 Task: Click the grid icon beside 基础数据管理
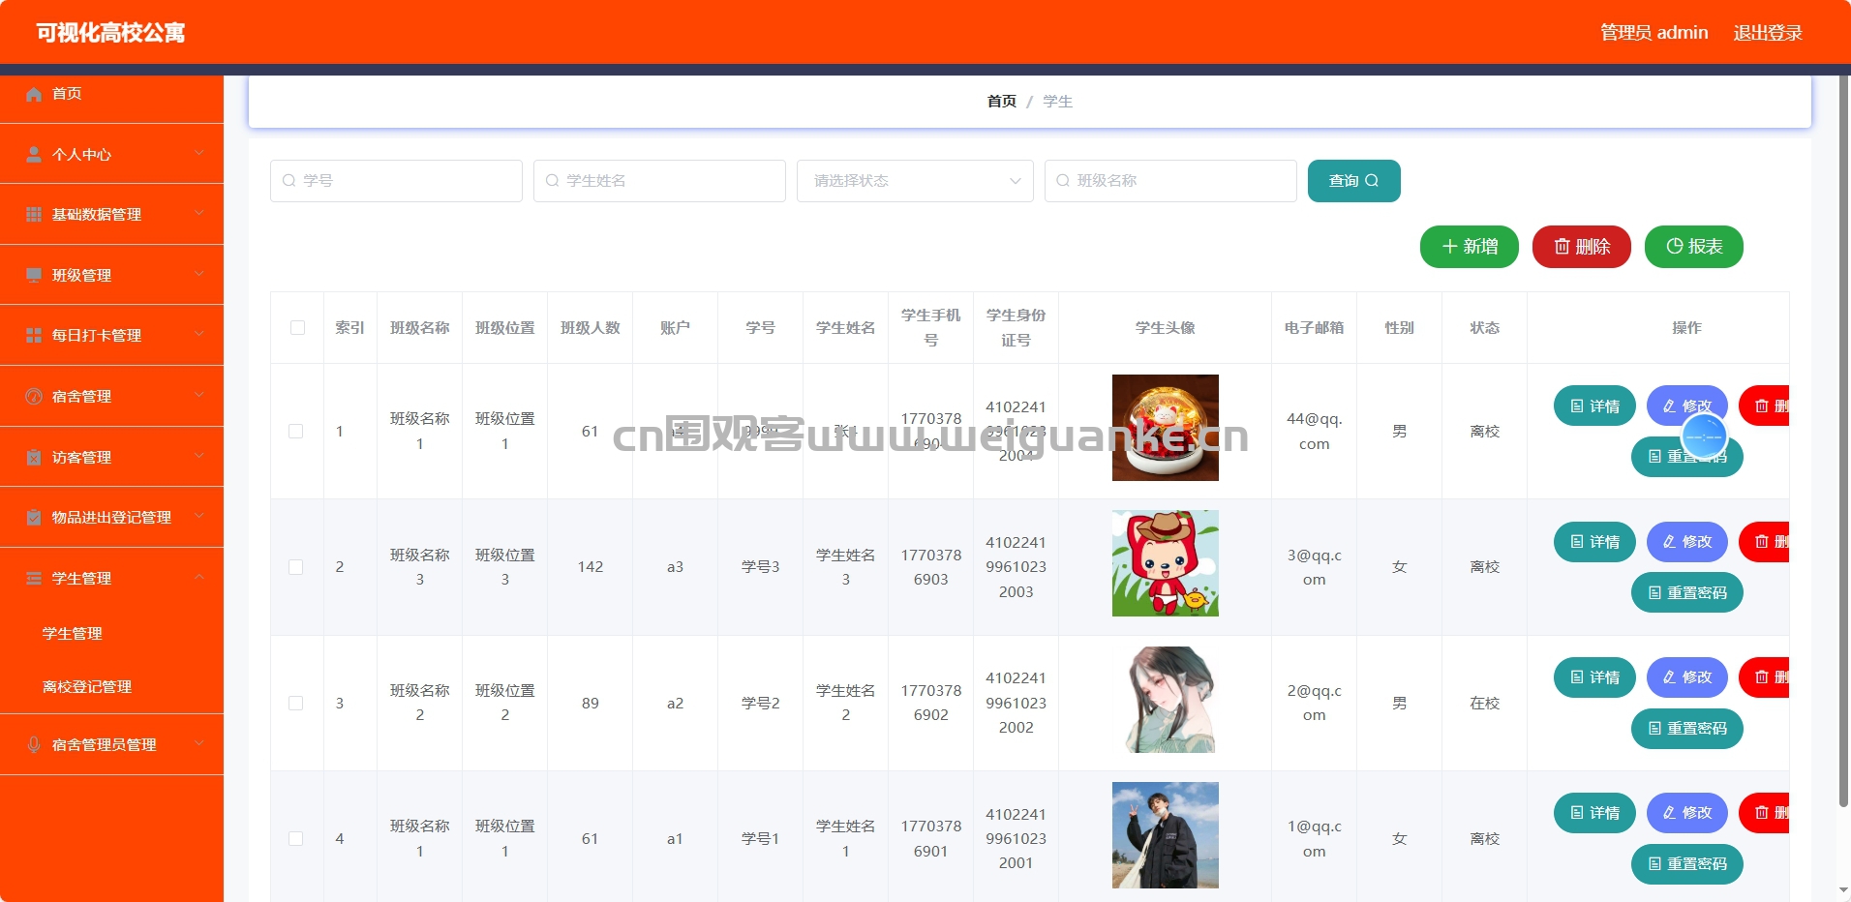click(34, 214)
